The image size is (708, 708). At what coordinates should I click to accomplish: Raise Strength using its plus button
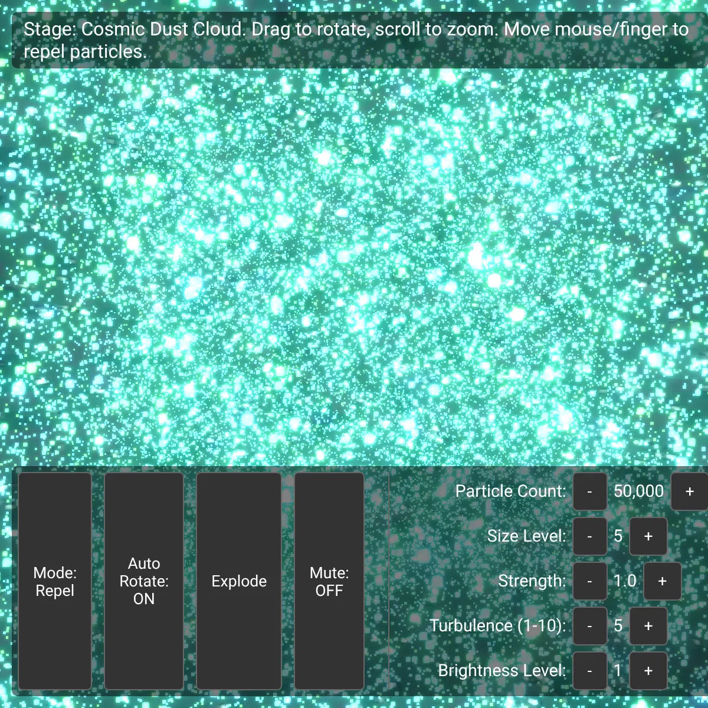(662, 581)
